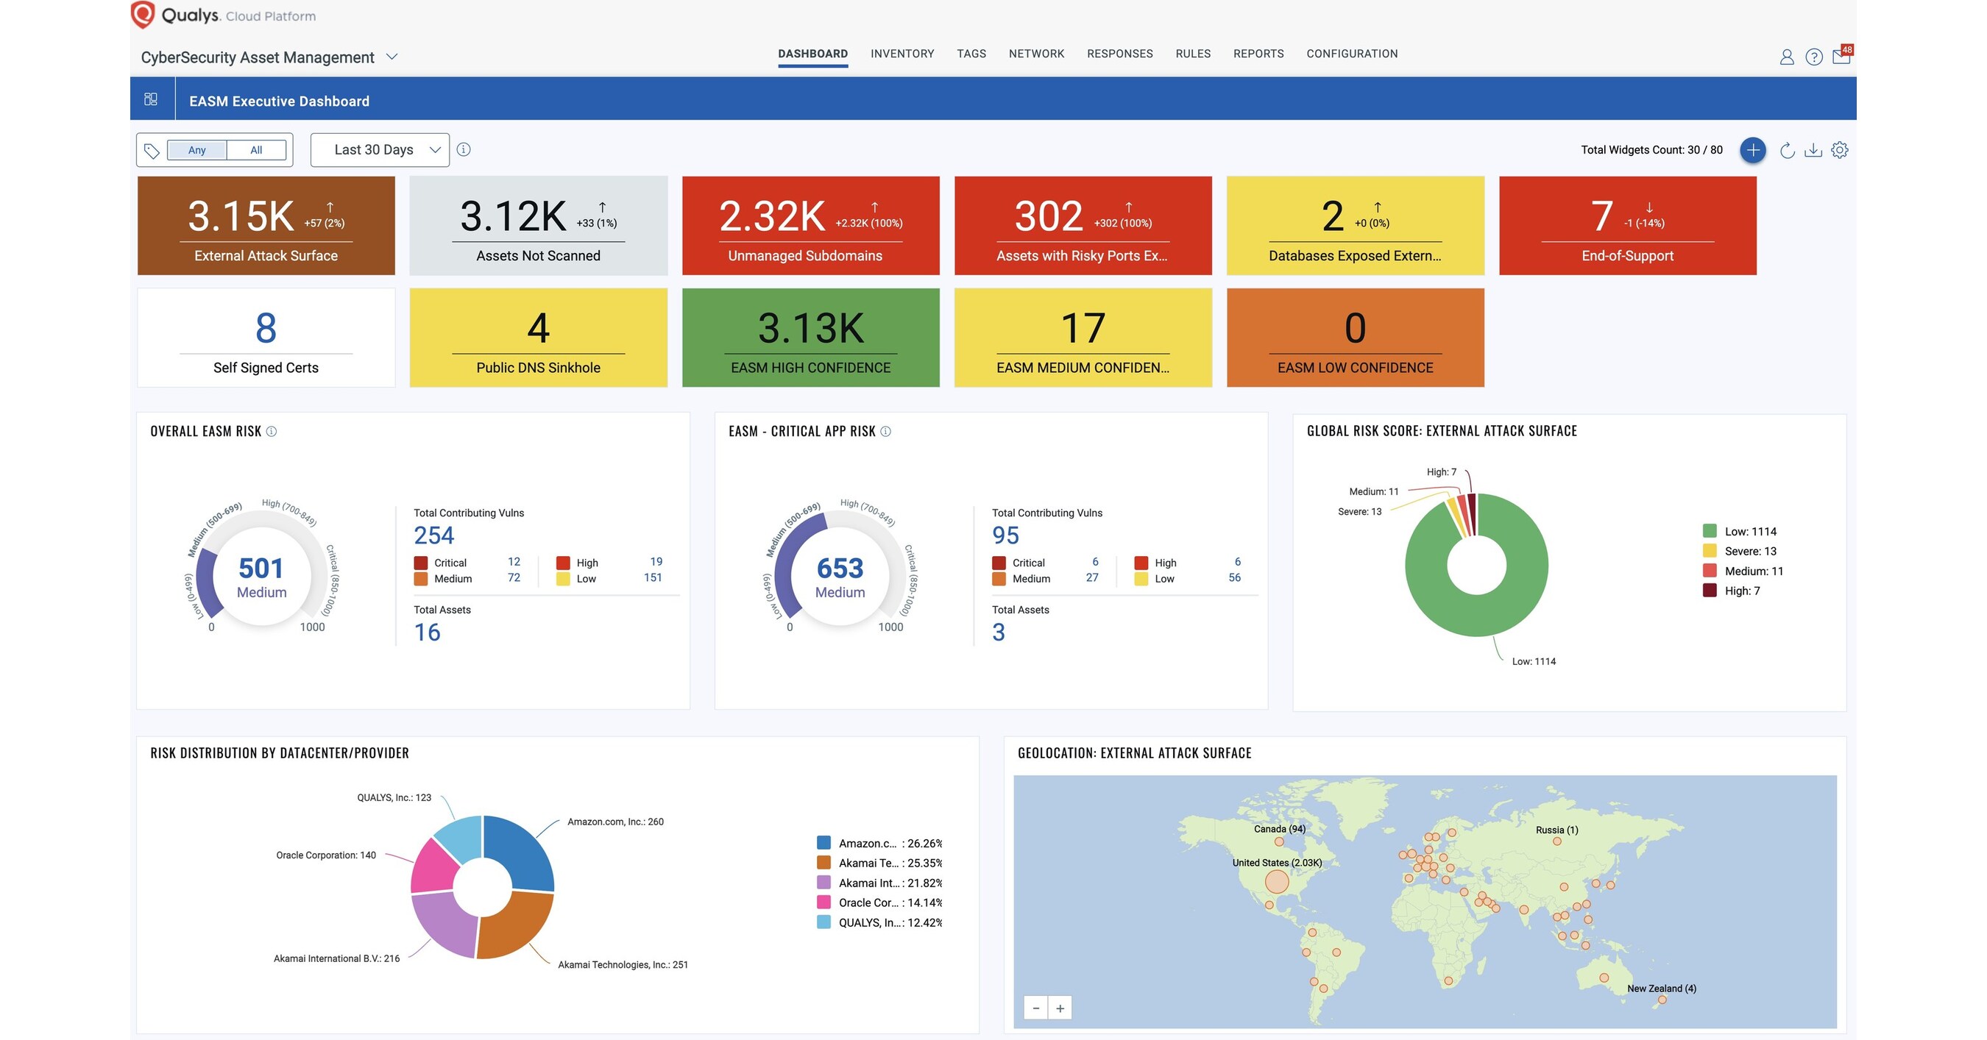Select the All tag filter toggle
The width and height of the screenshot is (1987, 1040).
click(x=256, y=150)
